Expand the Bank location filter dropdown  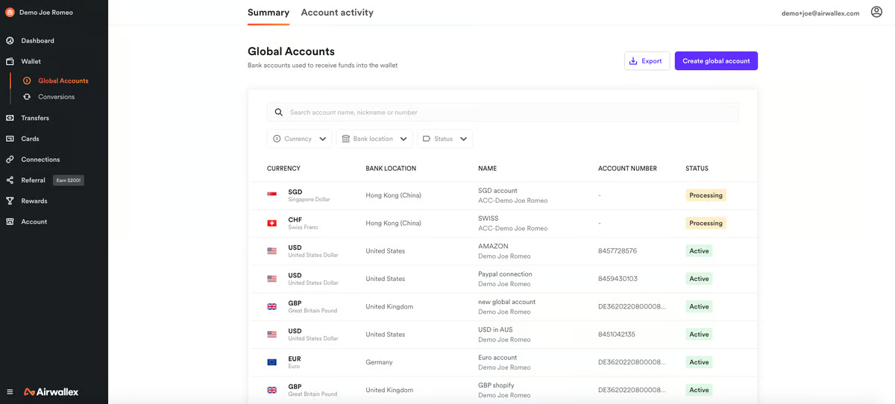(374, 139)
